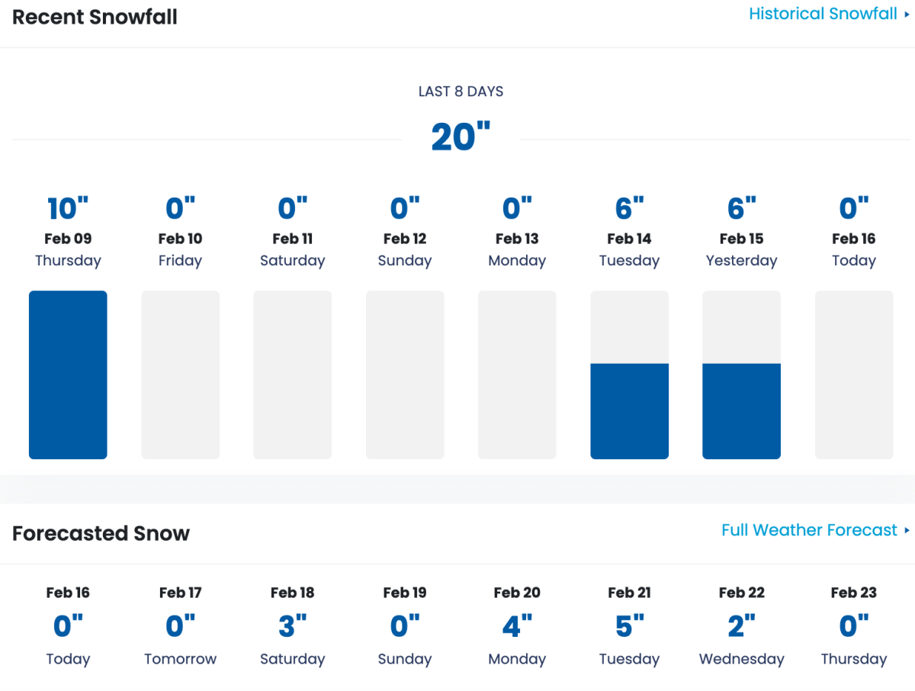The image size is (915, 691).
Task: Select the Feb 09 Thursday snowfall bar
Action: 68,374
